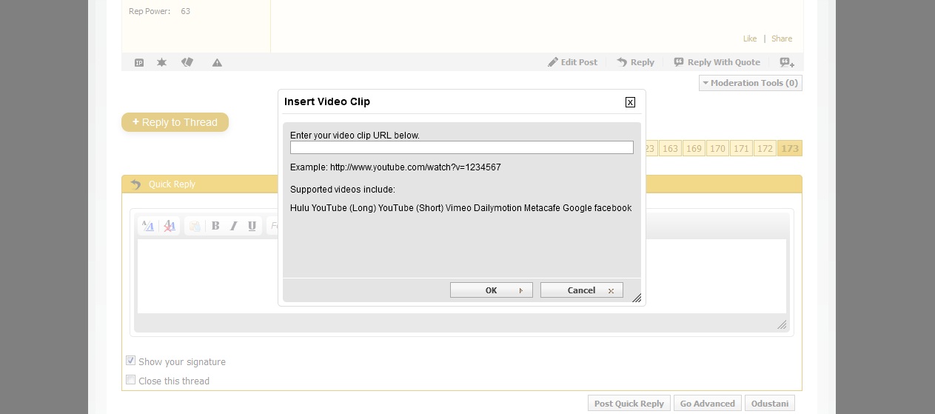Click the report post warning triangle icon
Image resolution: width=935 pixels, height=414 pixels.
(217, 63)
